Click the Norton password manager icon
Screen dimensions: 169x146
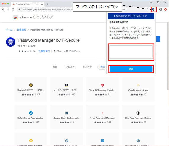pos(67,85)
